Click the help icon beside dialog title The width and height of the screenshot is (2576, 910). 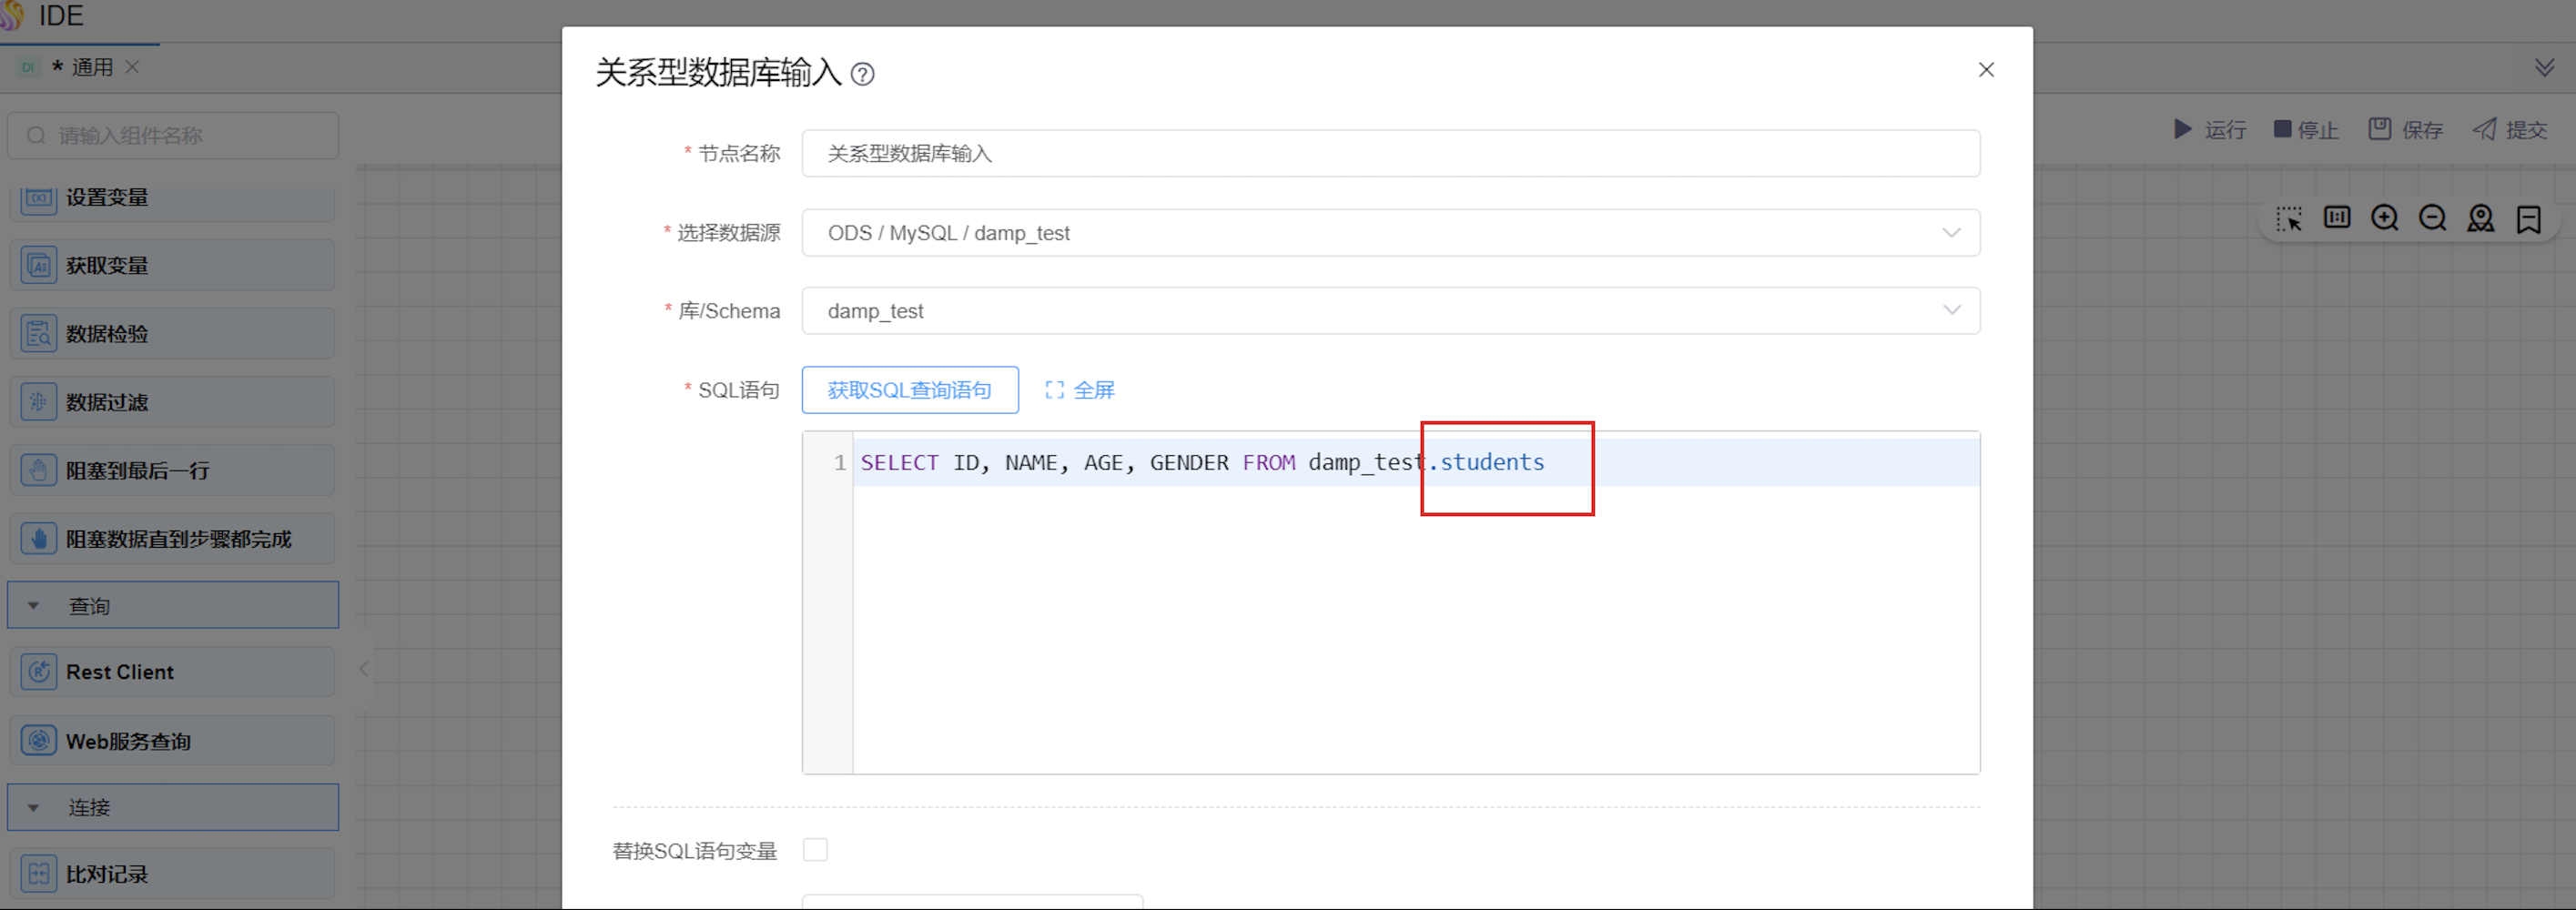click(x=862, y=74)
